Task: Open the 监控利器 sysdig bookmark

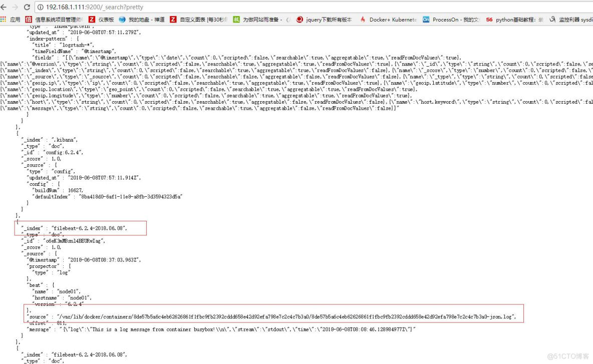Action: point(571,20)
